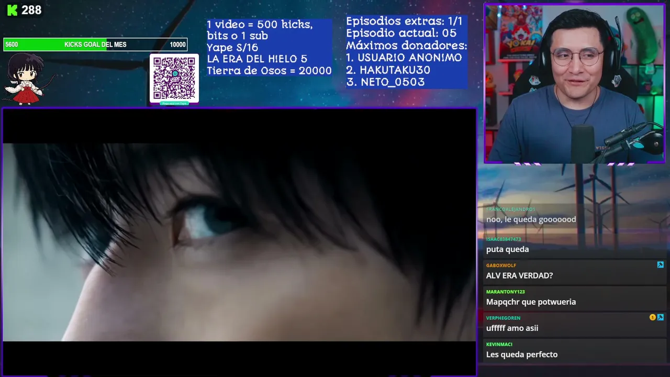
Task: Click the message "Les queda perfecto"
Action: (522, 354)
